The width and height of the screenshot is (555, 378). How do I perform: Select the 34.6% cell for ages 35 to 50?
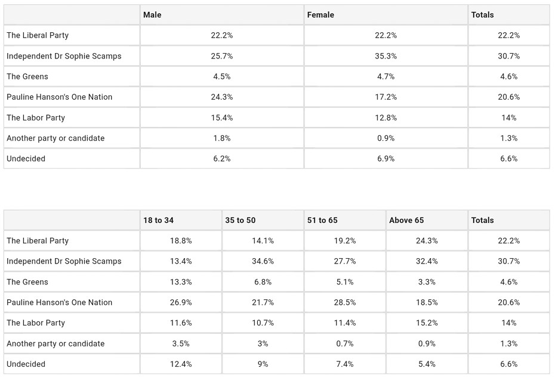263,261
